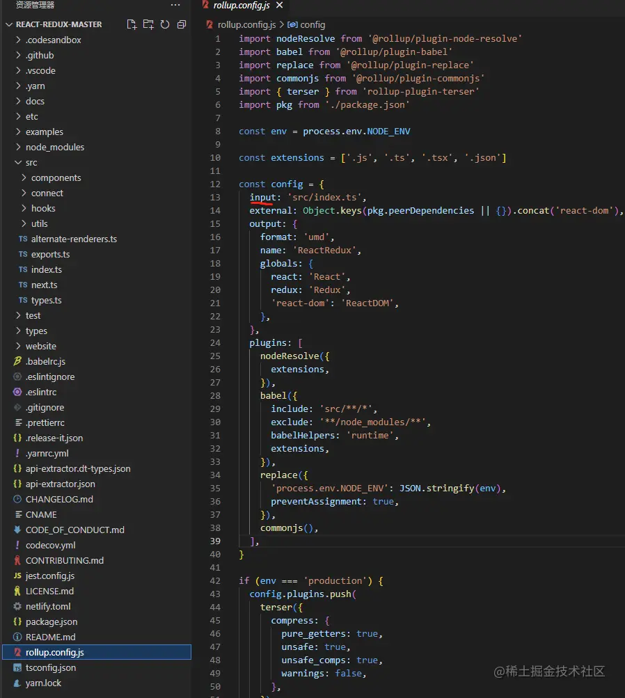Image resolution: width=625 pixels, height=698 pixels.
Task: Open next.ts file
Action: [44, 285]
